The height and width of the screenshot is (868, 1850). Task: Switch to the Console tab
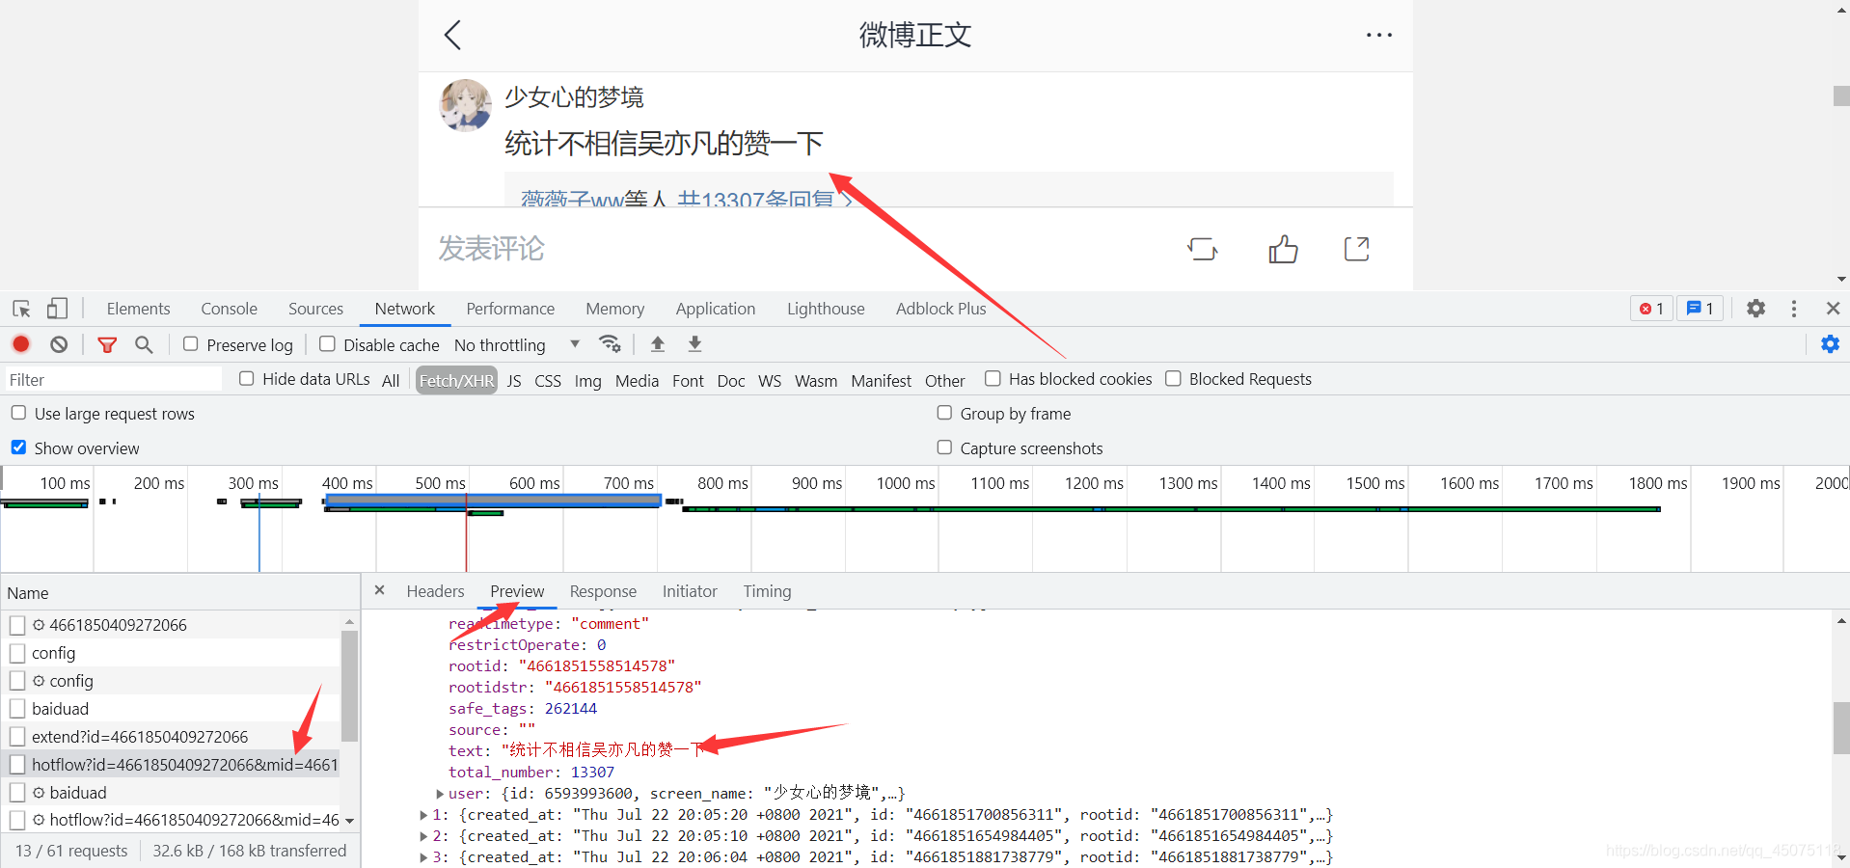pyautogui.click(x=229, y=309)
